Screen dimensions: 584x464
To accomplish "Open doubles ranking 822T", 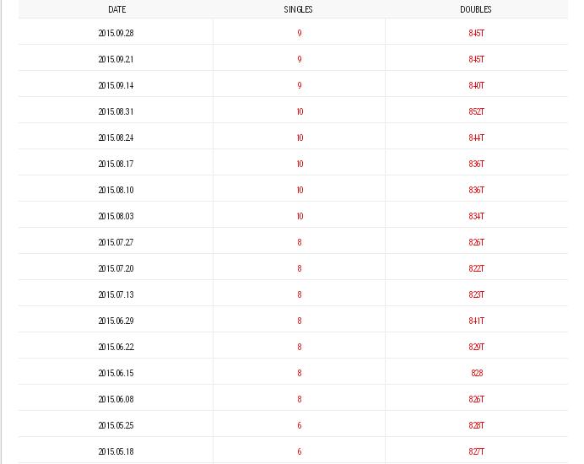I will (x=476, y=268).
